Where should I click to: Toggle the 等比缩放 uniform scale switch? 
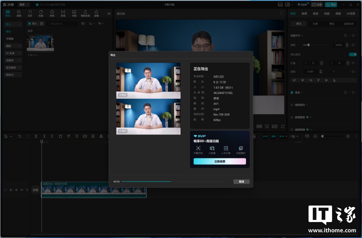coord(353,54)
